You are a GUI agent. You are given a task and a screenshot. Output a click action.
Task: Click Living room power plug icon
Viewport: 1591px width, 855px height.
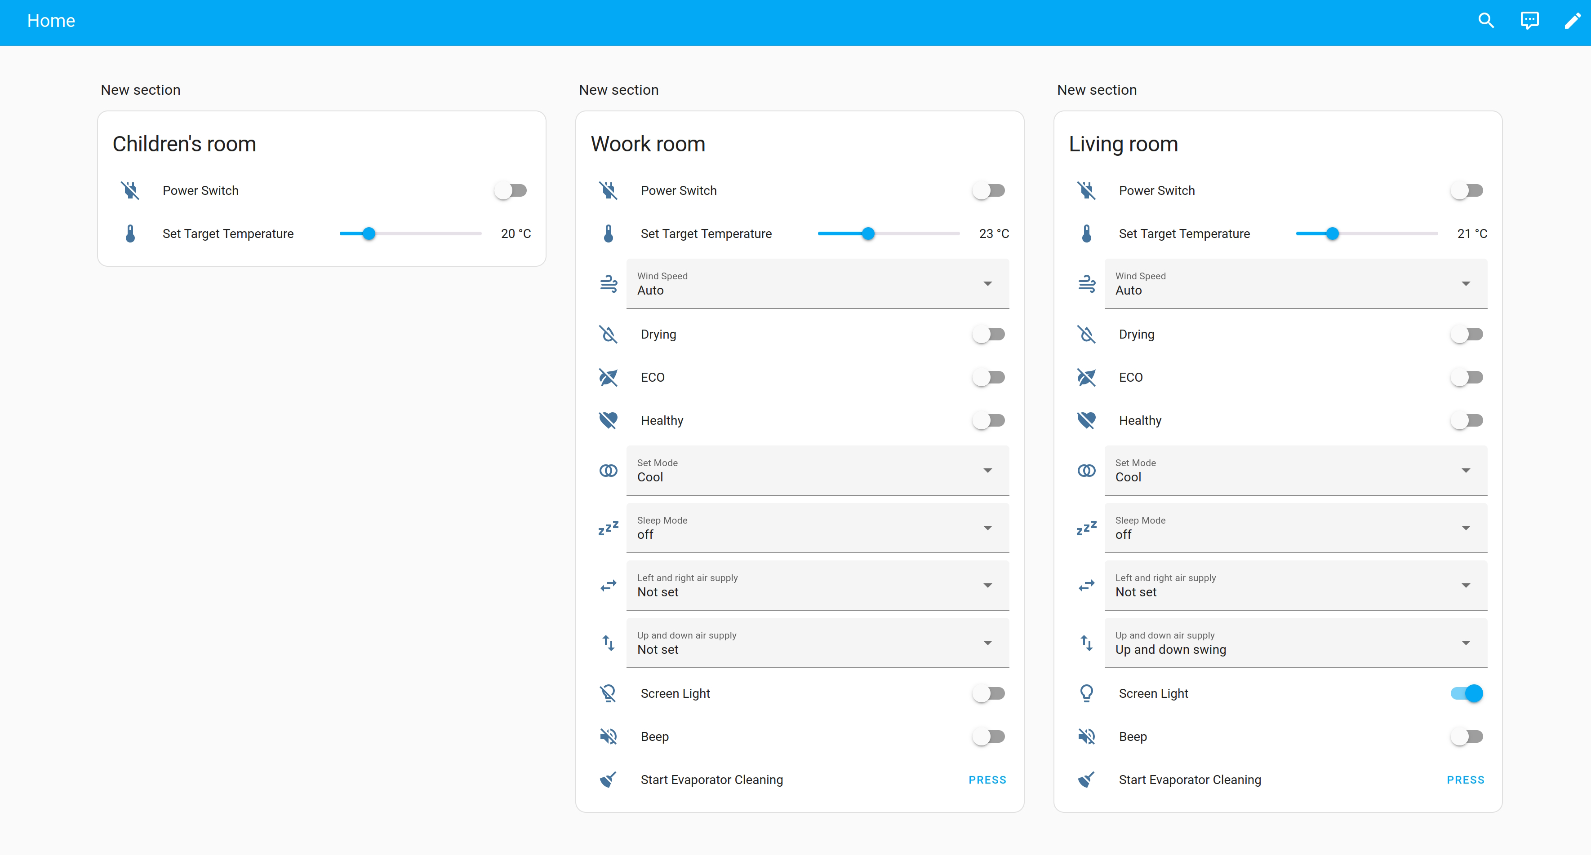[x=1086, y=190]
